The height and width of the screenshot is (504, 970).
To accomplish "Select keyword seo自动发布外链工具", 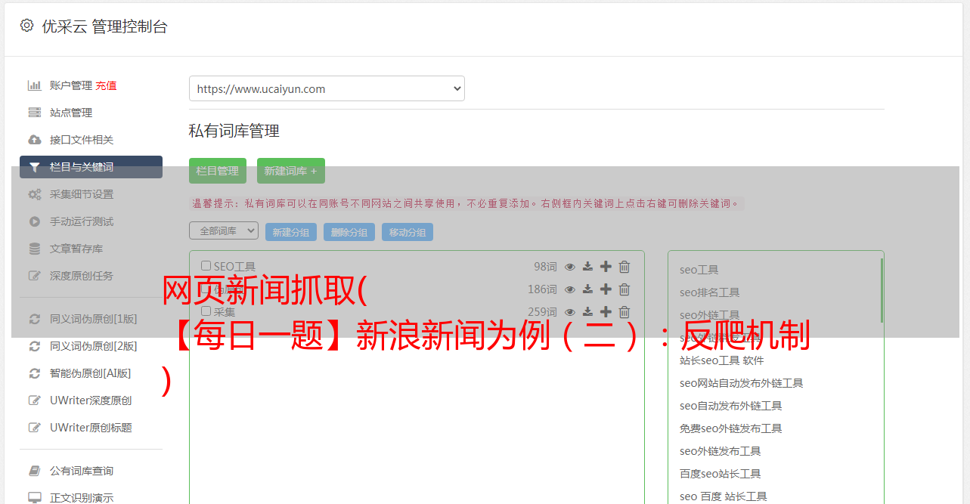I will 731,406.
